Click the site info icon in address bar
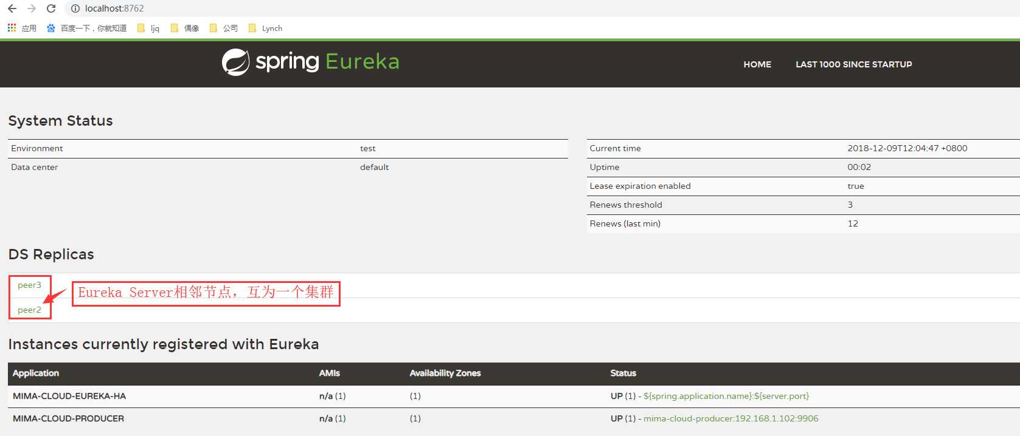 (75, 9)
